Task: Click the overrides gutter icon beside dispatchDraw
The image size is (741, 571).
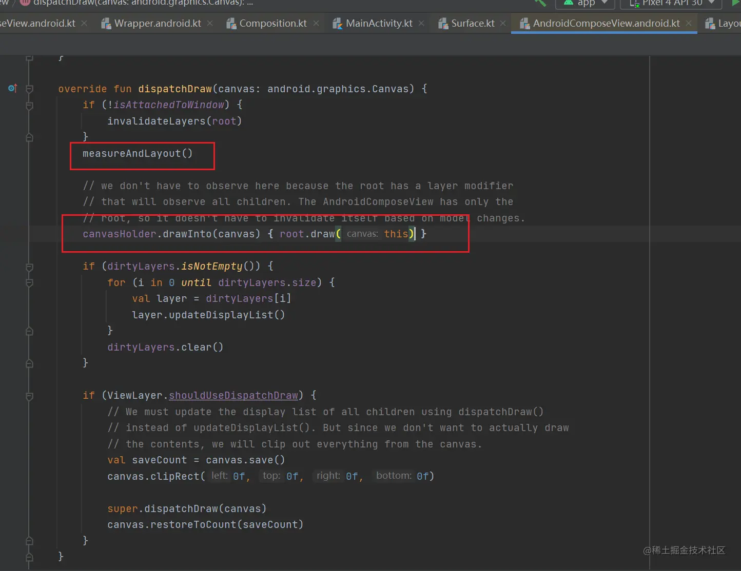Action: (x=13, y=88)
